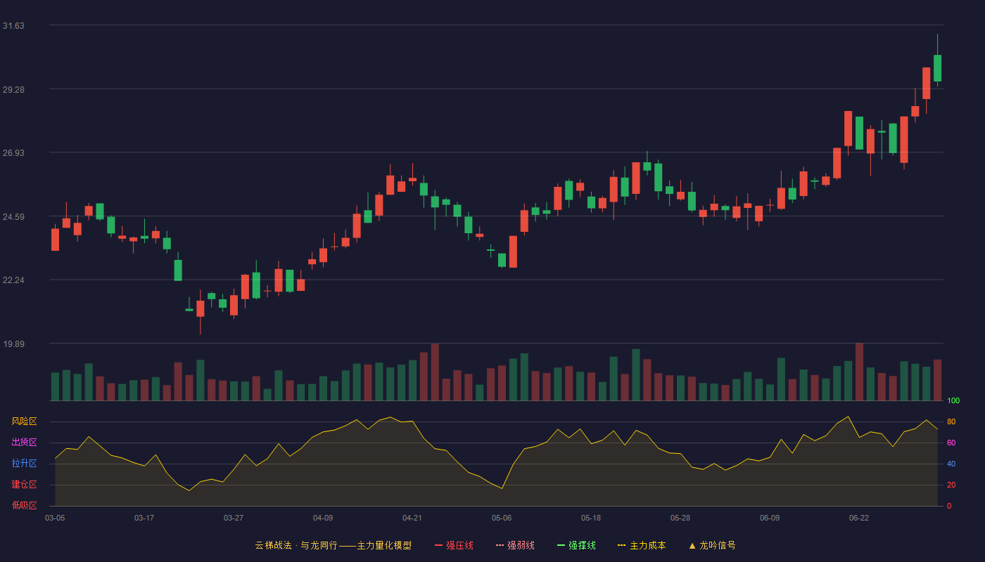The width and height of the screenshot is (985, 562).
Task: Click the 05-06 date label
Action: coord(502,518)
